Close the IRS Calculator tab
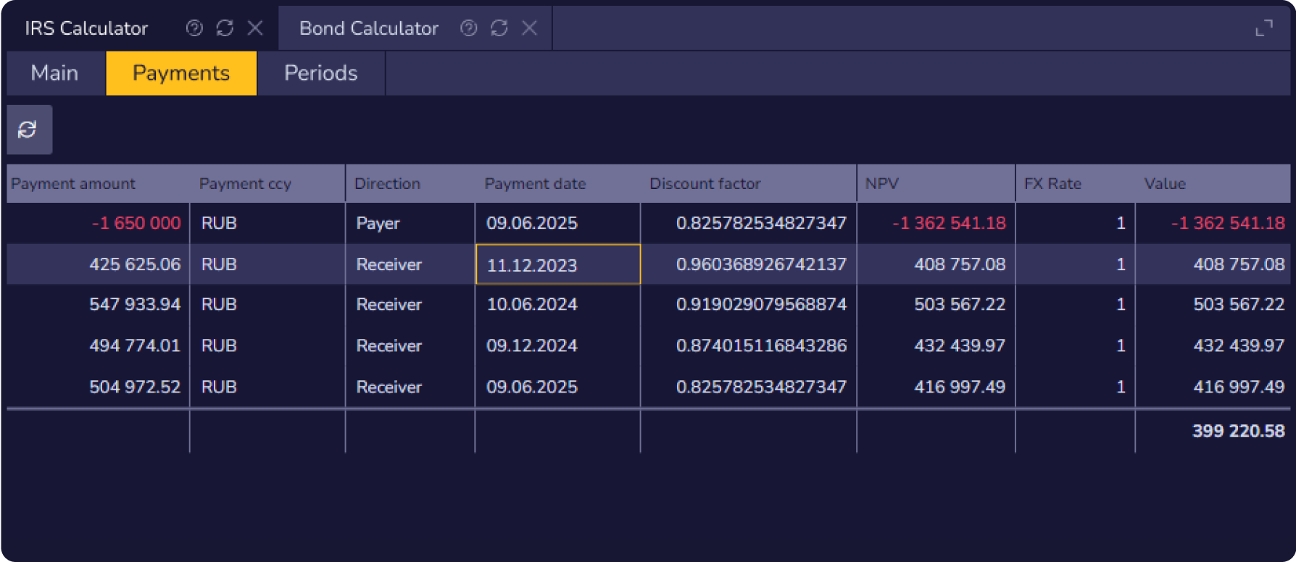 pos(255,28)
